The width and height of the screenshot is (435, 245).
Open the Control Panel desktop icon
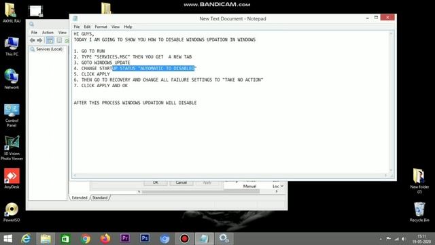12,115
